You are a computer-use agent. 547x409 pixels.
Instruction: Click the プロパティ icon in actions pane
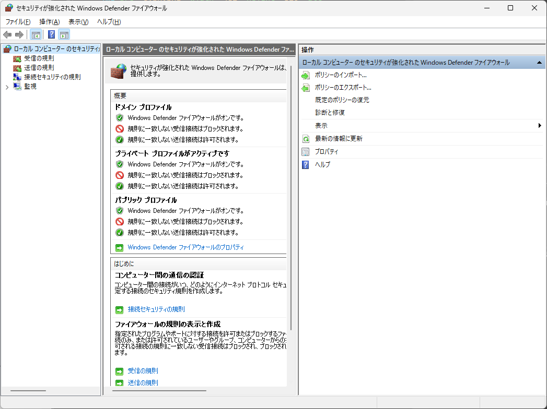pos(306,152)
